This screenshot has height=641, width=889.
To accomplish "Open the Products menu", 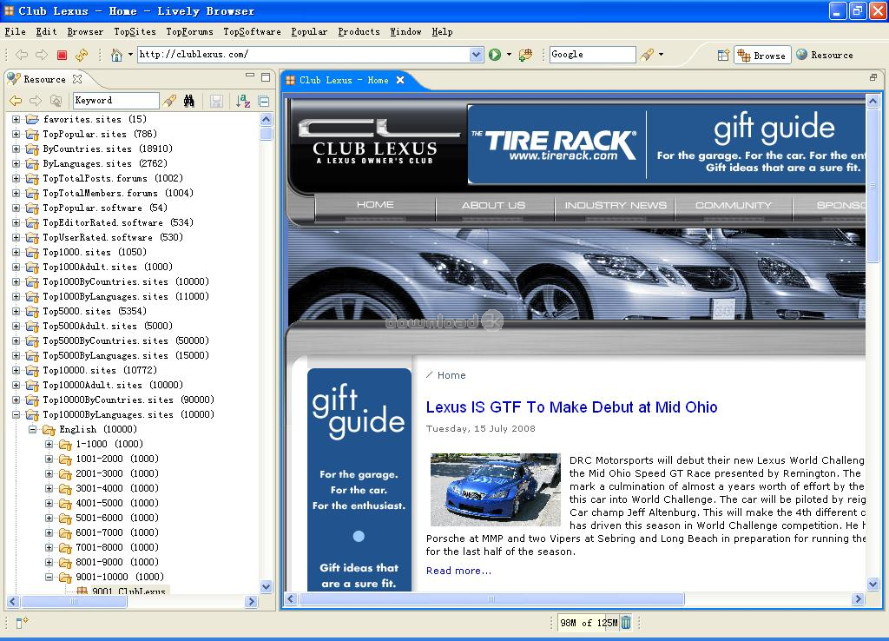I will 359,32.
